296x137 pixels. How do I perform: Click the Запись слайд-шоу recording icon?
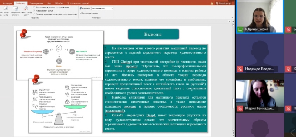tap(26, 8)
